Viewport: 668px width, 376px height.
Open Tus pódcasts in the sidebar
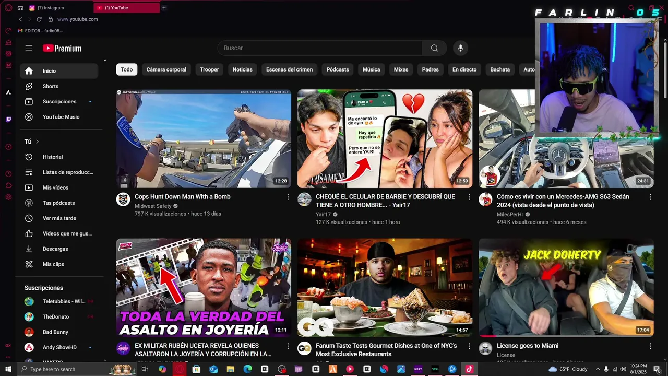pos(59,203)
